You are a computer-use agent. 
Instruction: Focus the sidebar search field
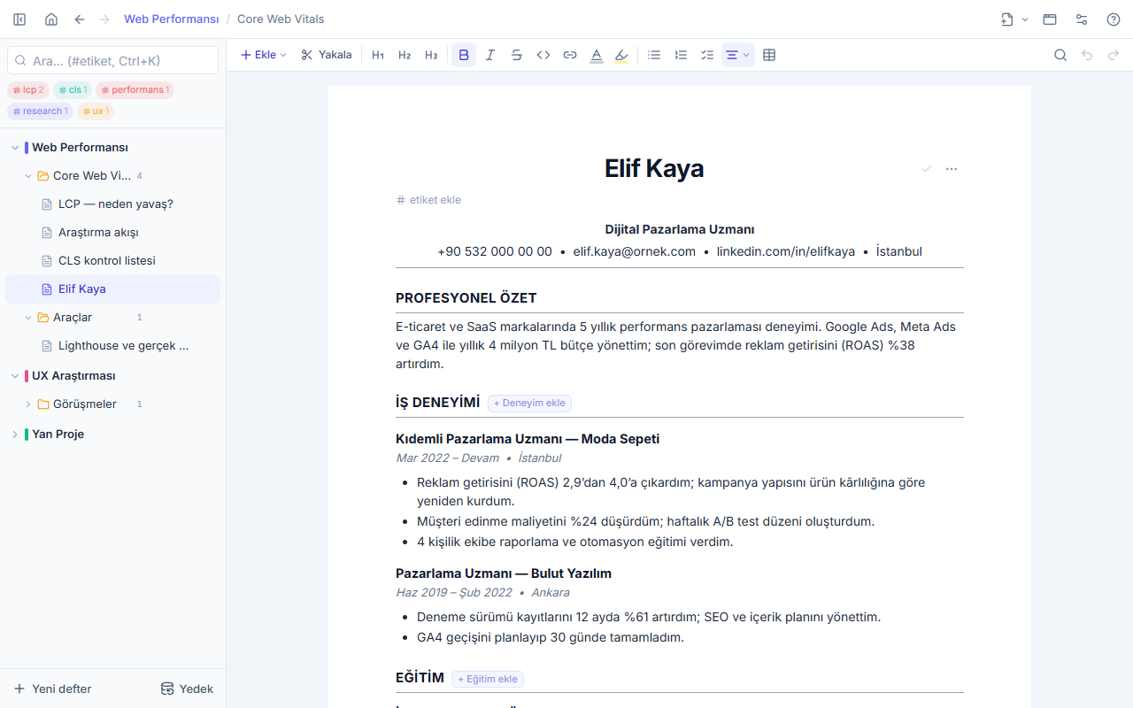point(112,60)
